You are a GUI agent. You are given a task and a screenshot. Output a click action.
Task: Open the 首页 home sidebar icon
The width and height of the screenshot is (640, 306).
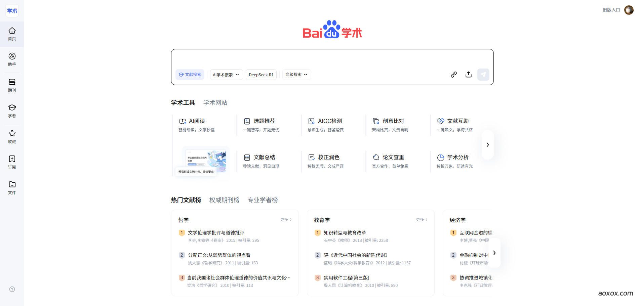tap(12, 34)
